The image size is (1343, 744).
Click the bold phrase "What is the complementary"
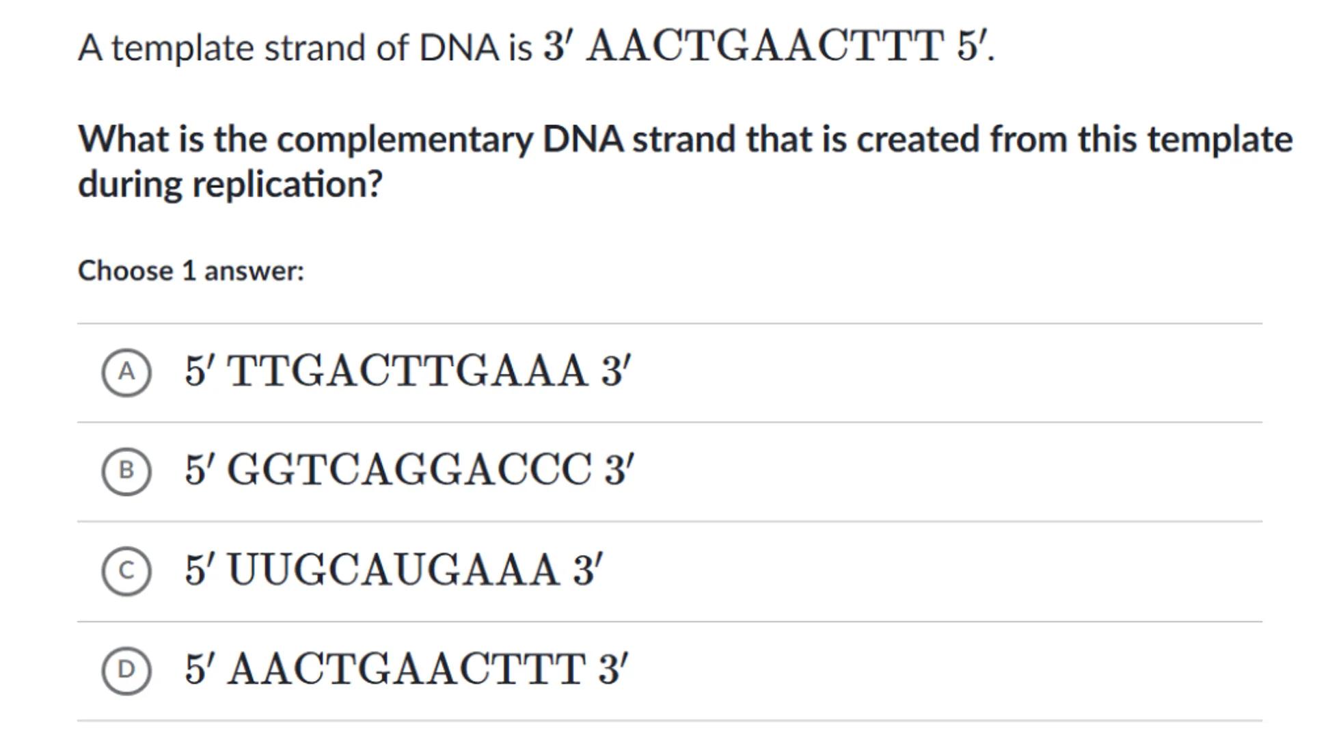tap(306, 139)
